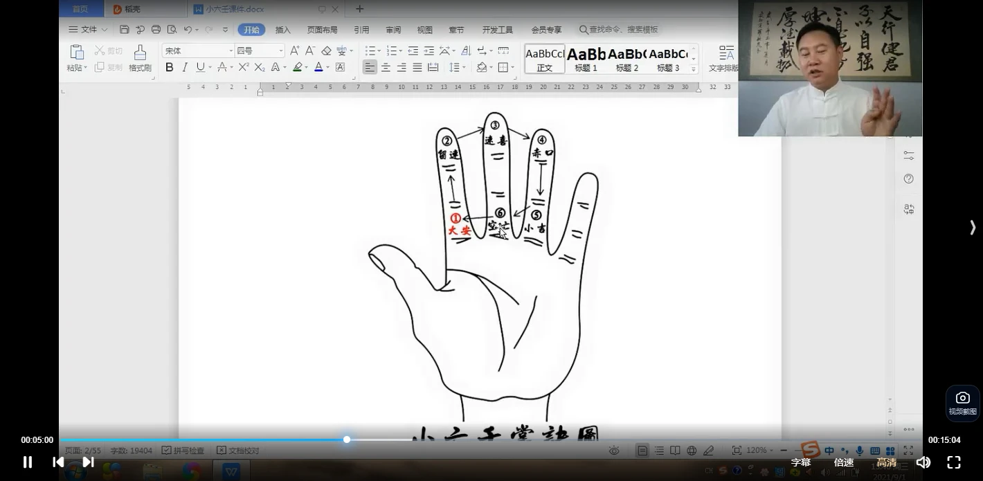Increase font size with A+ icon
The height and width of the screenshot is (481, 983).
tap(295, 51)
